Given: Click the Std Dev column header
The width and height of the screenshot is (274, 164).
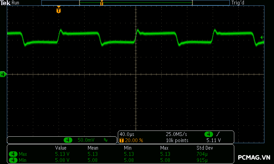Looking at the screenshot, I should [204, 148].
